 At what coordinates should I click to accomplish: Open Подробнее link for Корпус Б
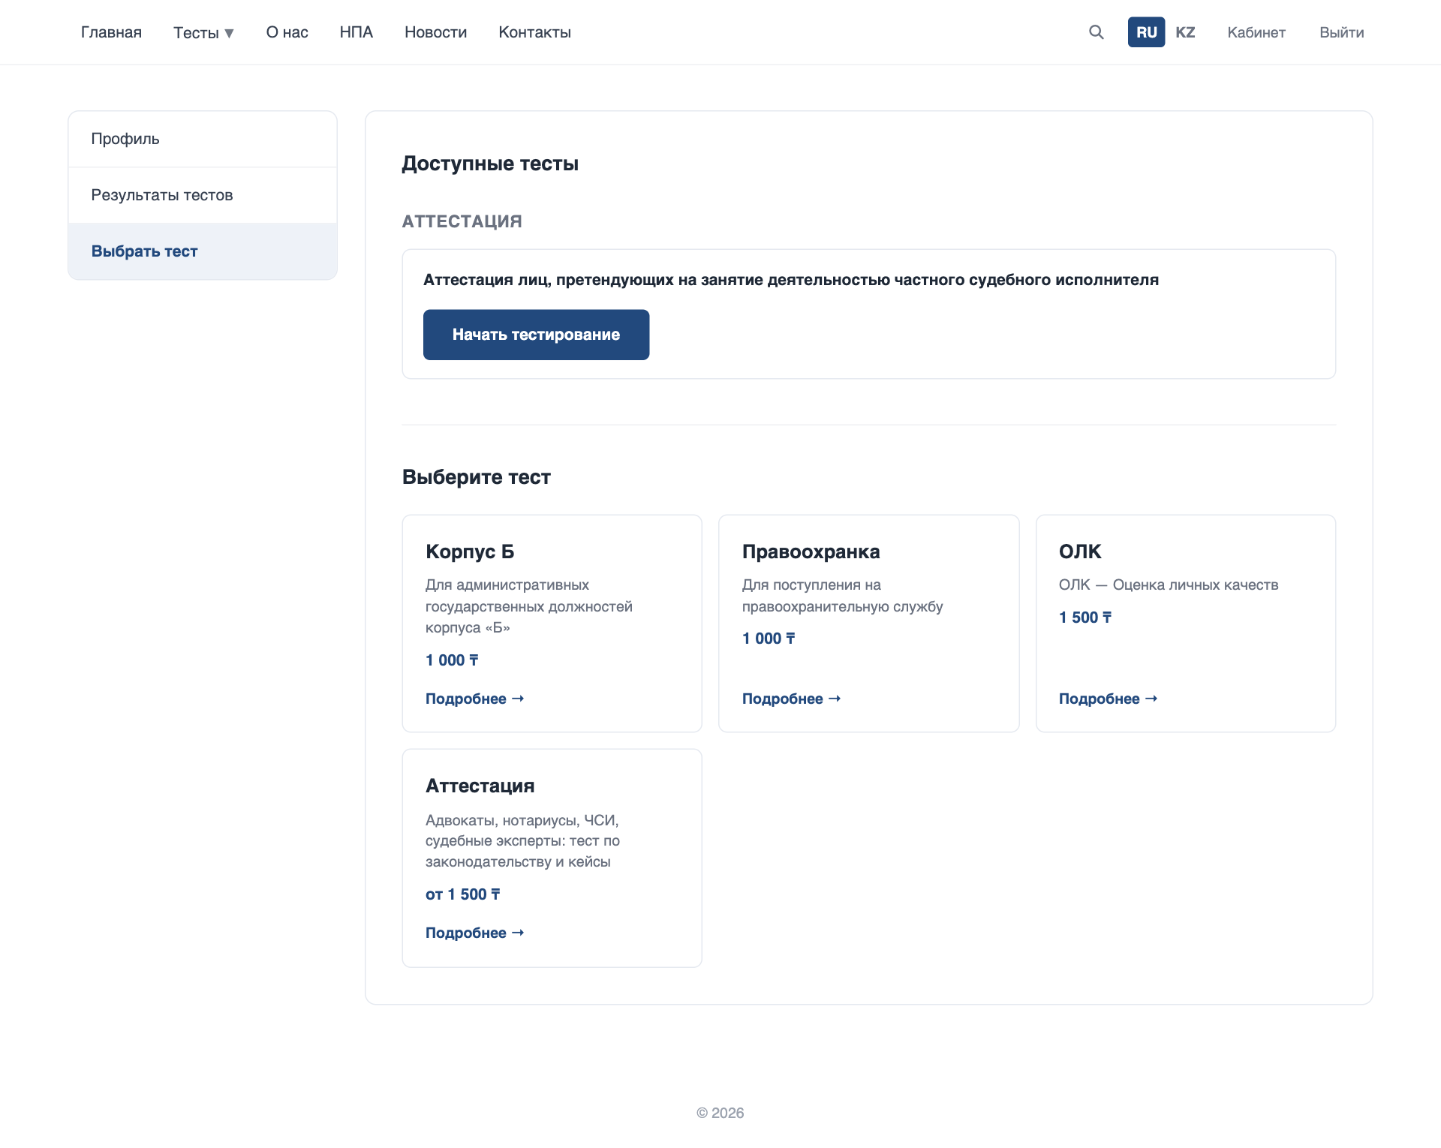point(475,699)
